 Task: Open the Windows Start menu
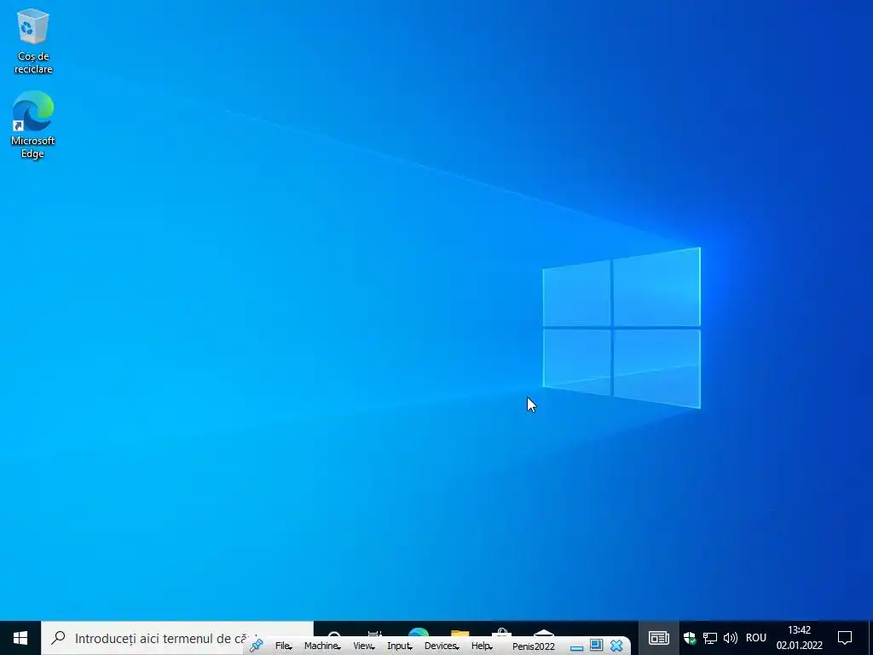(x=20, y=638)
